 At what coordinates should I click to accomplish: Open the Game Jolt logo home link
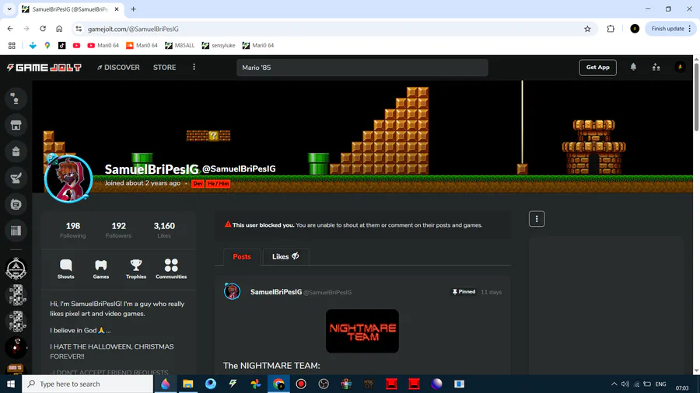(44, 68)
